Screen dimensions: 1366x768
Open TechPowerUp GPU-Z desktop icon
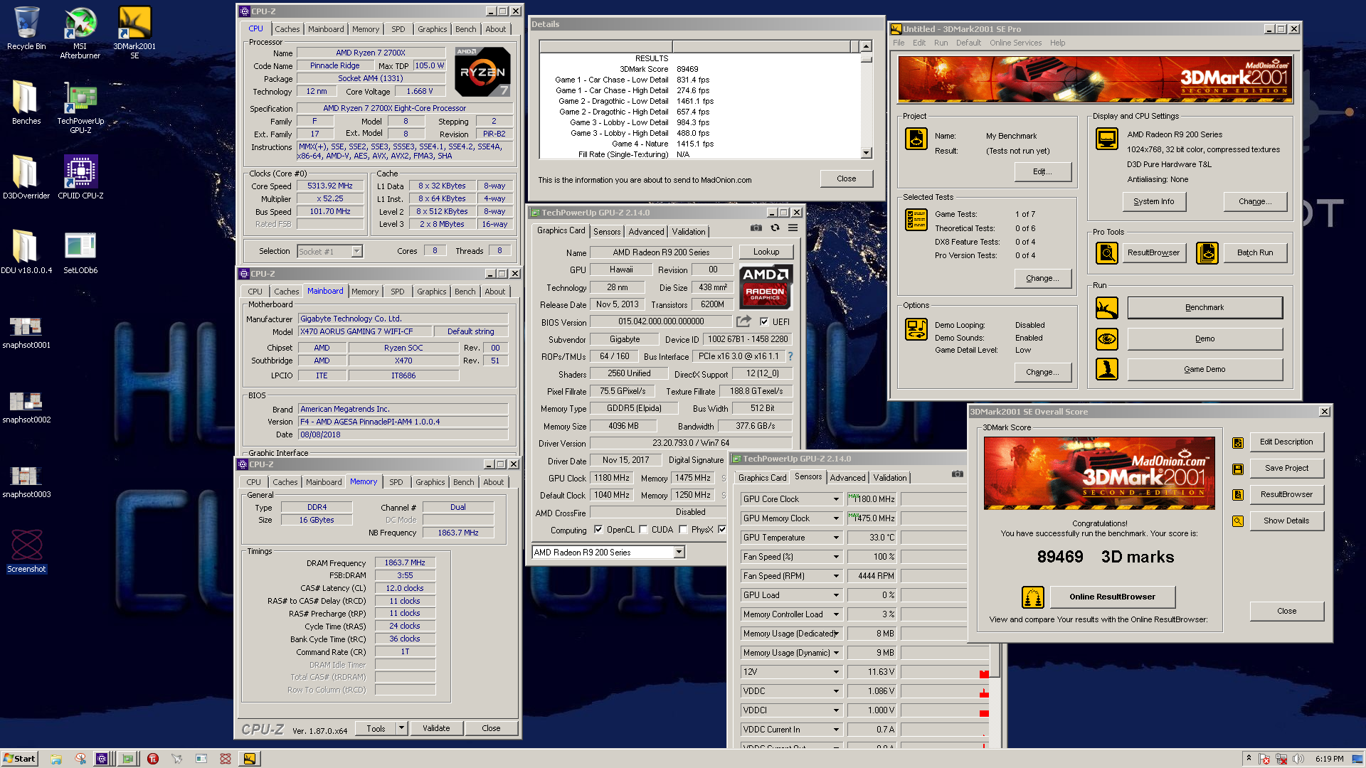pyautogui.click(x=80, y=108)
